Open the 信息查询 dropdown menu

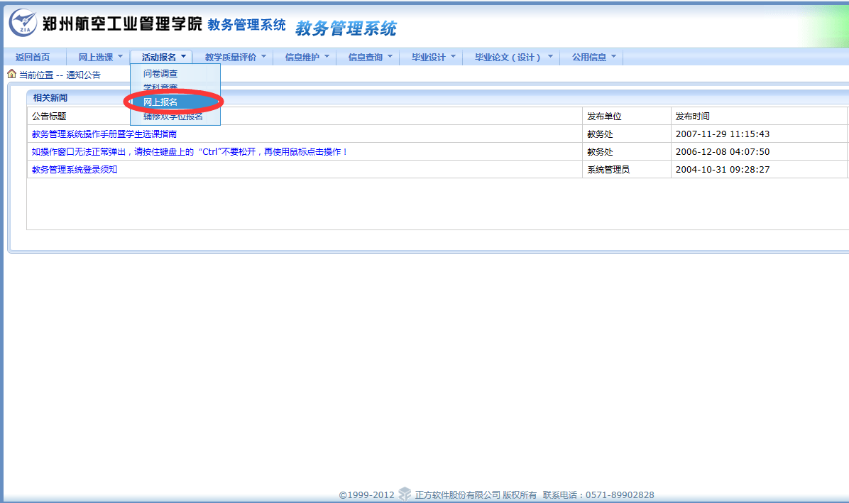pos(369,58)
